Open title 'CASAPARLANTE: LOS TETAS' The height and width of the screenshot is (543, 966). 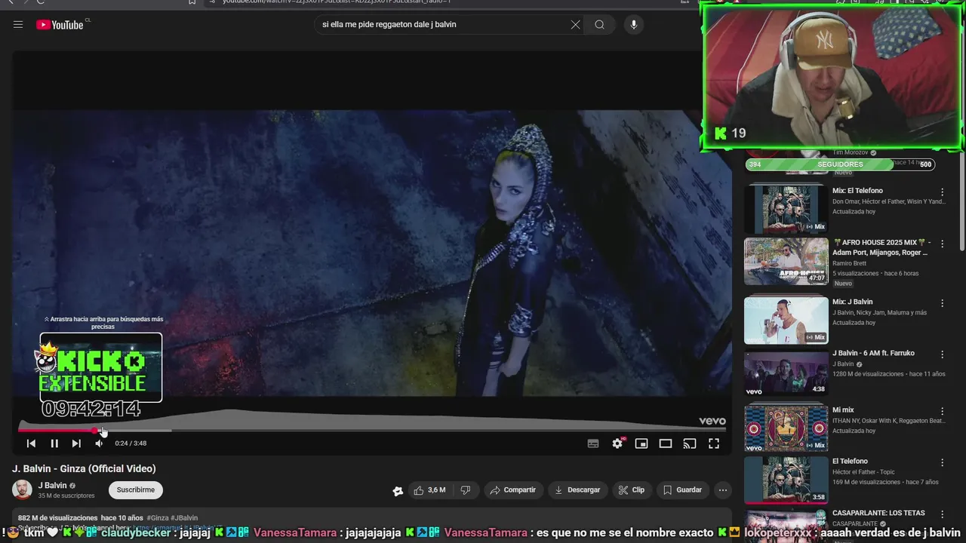[x=878, y=513]
